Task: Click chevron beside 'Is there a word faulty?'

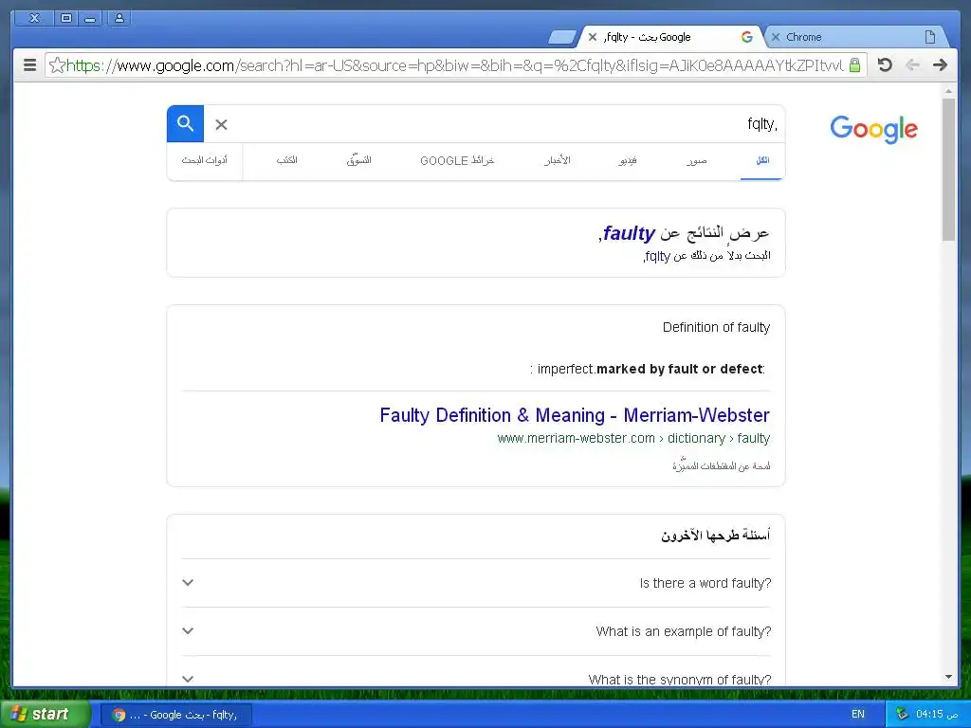Action: pyautogui.click(x=188, y=583)
